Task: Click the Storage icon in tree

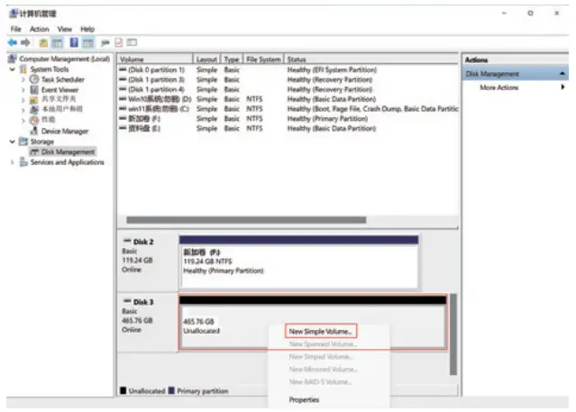Action: 23,142
